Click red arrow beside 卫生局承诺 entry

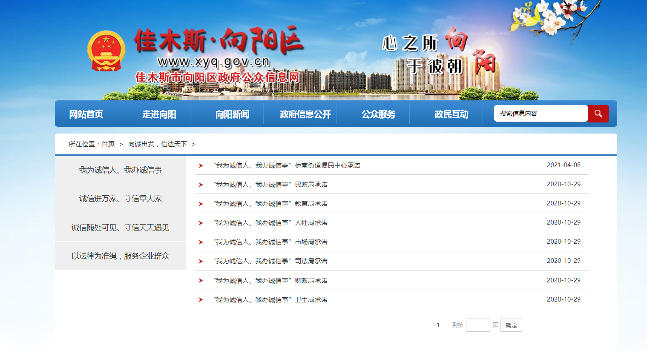(x=201, y=300)
